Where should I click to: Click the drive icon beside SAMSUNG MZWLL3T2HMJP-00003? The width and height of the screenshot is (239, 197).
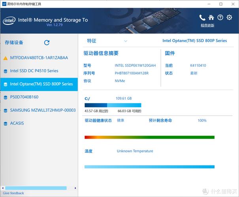[x=6, y=110]
